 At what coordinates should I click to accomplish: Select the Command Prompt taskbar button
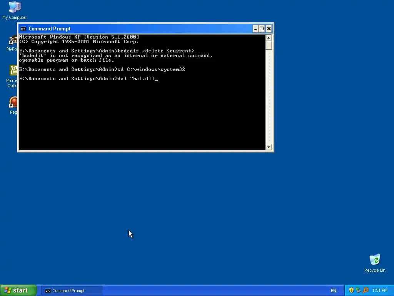pos(71,291)
